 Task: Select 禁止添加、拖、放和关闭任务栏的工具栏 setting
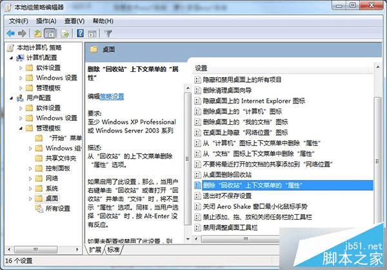pos(257,217)
